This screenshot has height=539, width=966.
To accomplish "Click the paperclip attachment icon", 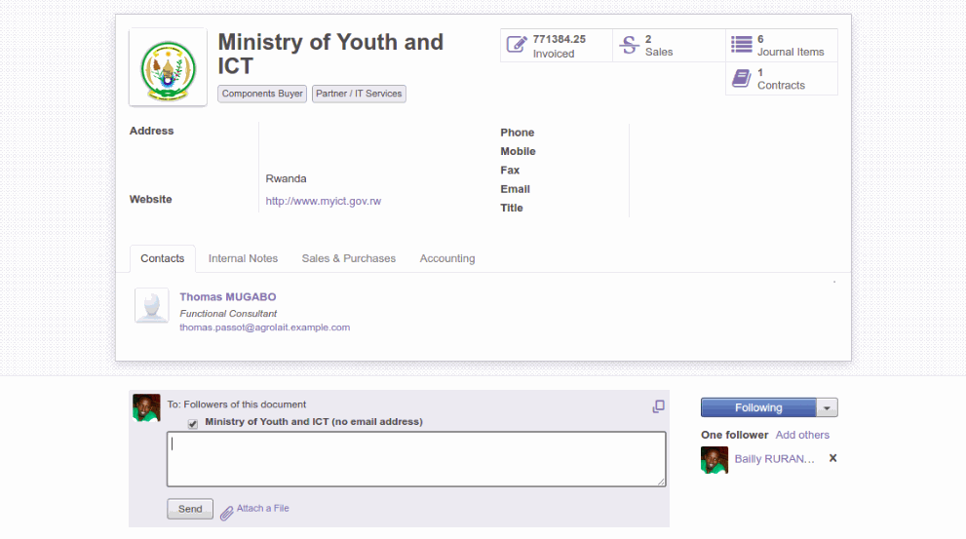I will tap(227, 513).
